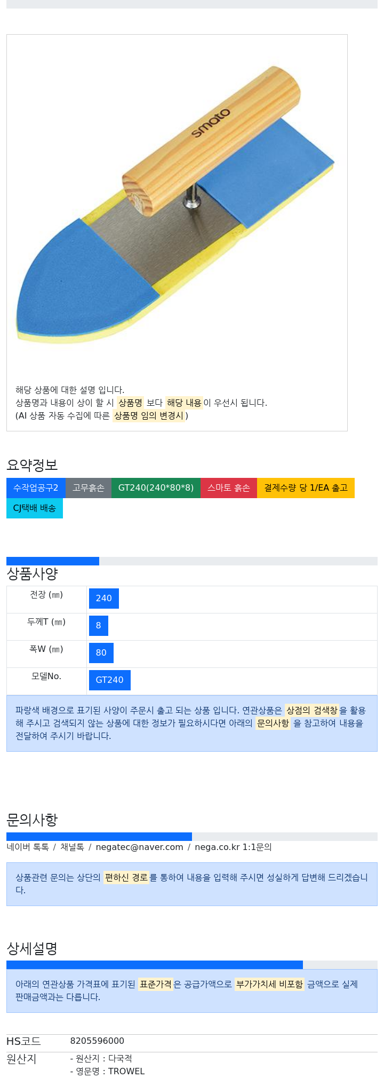Click the 스마토 흙손 red tag
The height and width of the screenshot is (1078, 384).
pyautogui.click(x=229, y=488)
